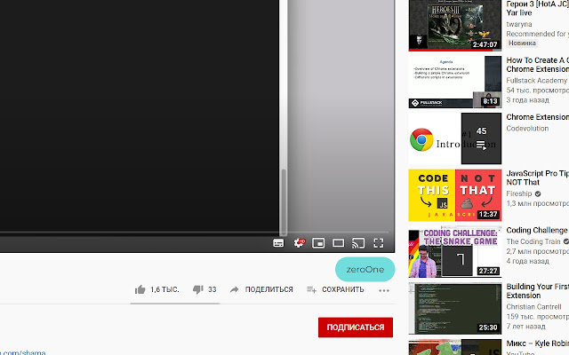Open the 25:30 Christian Cantrell video thumbnail
Screen dimensions: 569x355
pos(455,309)
